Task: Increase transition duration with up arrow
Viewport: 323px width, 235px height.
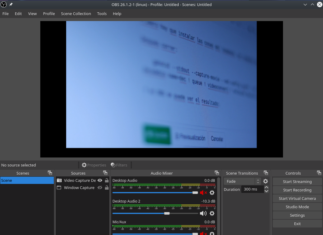Action: tap(266, 188)
